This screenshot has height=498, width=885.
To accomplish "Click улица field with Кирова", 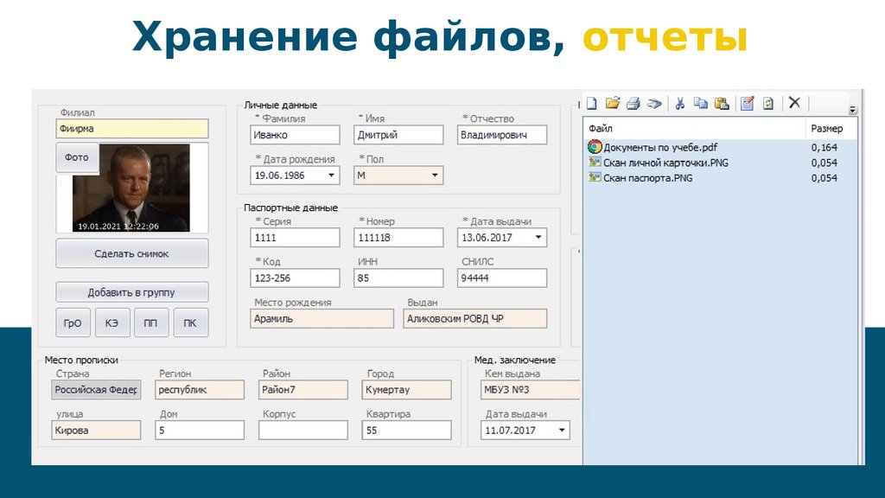I will 96,431.
